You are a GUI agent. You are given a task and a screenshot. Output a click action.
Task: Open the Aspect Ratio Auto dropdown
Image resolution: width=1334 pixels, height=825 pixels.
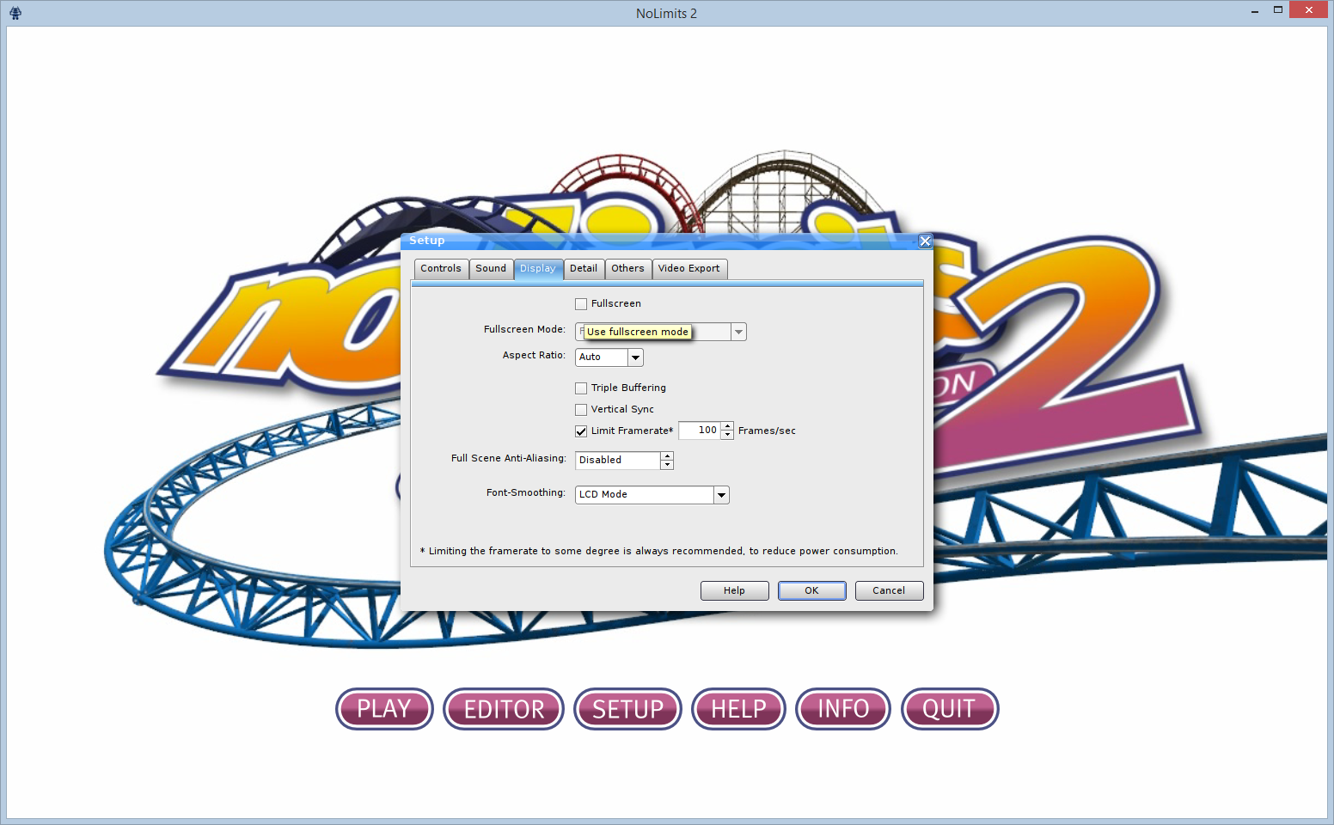pos(635,357)
